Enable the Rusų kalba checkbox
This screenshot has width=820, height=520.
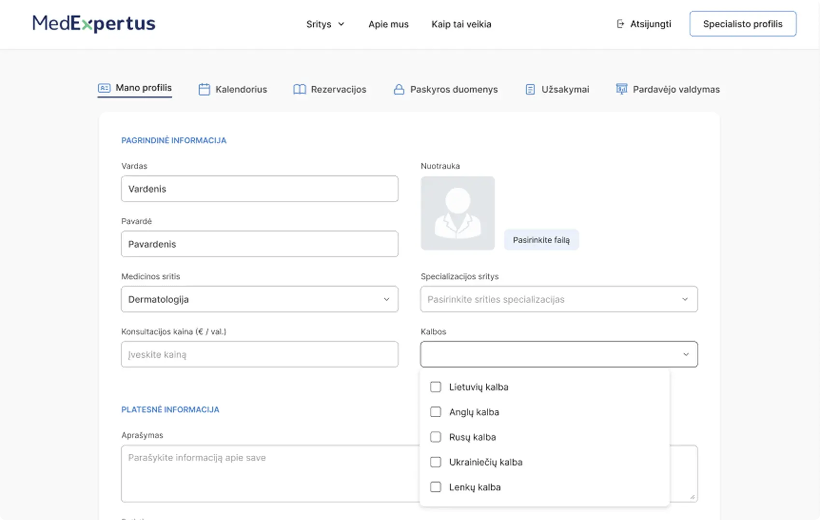point(436,437)
